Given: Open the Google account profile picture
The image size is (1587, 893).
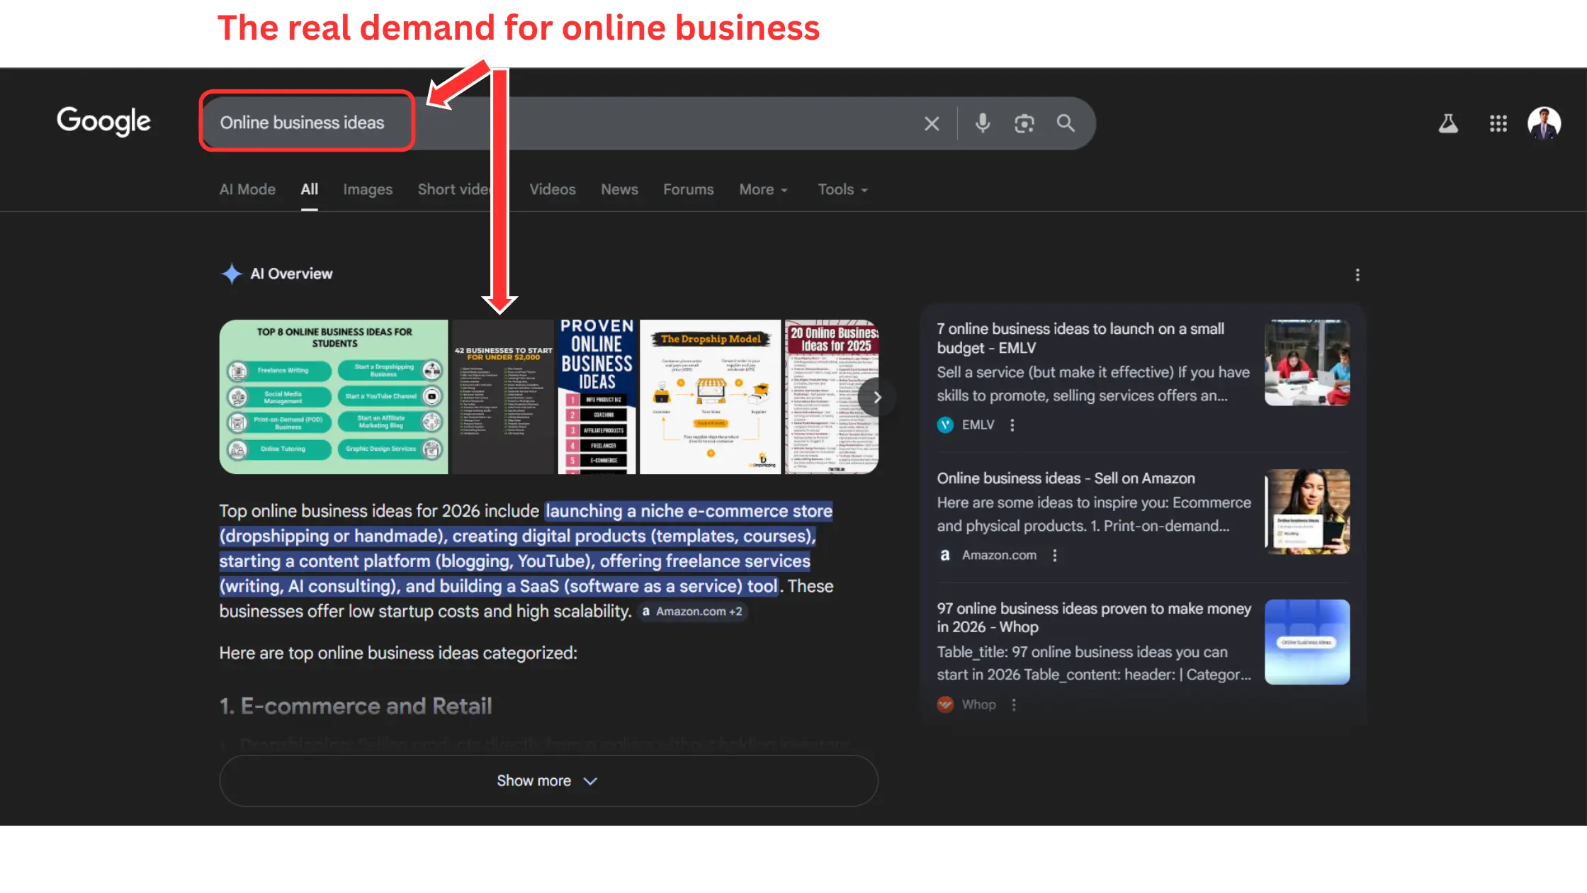Looking at the screenshot, I should click(x=1544, y=123).
